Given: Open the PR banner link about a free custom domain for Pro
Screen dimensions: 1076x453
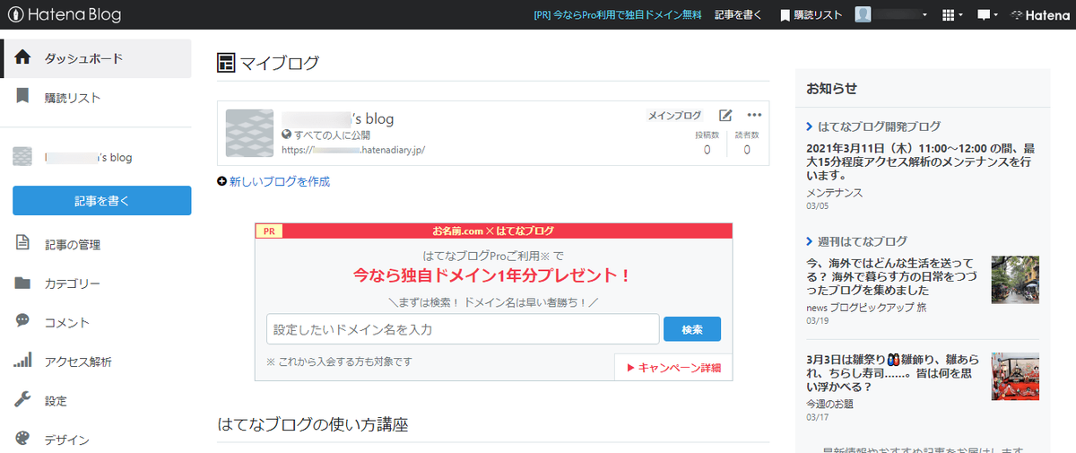Looking at the screenshot, I should pyautogui.click(x=617, y=15).
